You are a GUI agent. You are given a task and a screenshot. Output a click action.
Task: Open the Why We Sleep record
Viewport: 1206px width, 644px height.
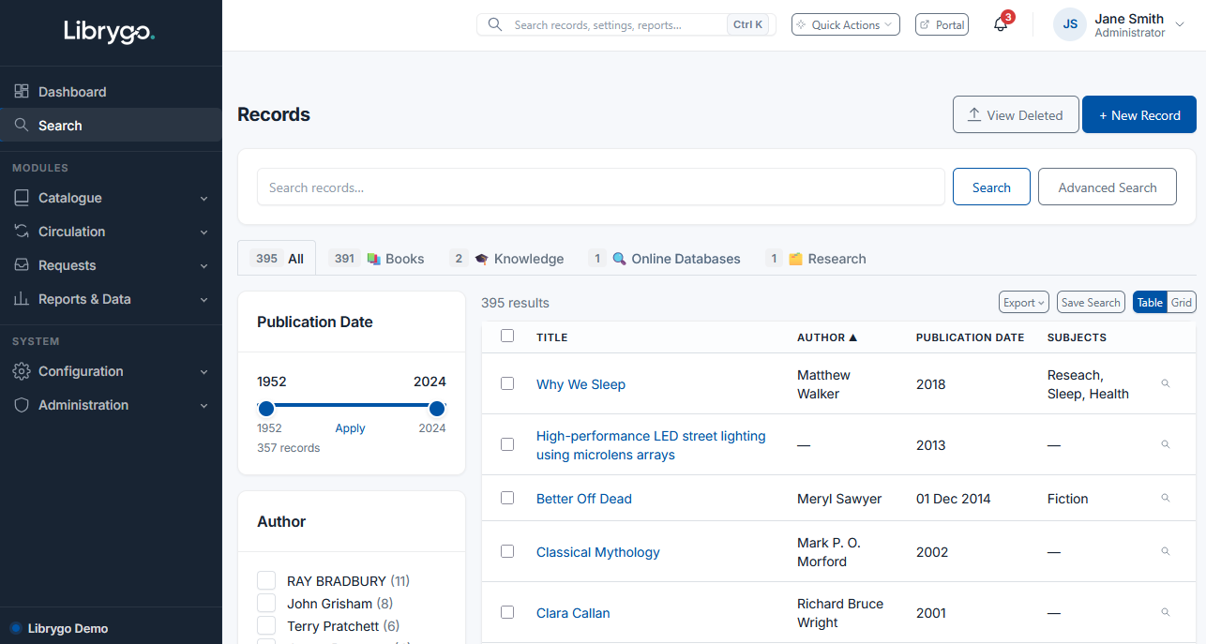coord(580,384)
